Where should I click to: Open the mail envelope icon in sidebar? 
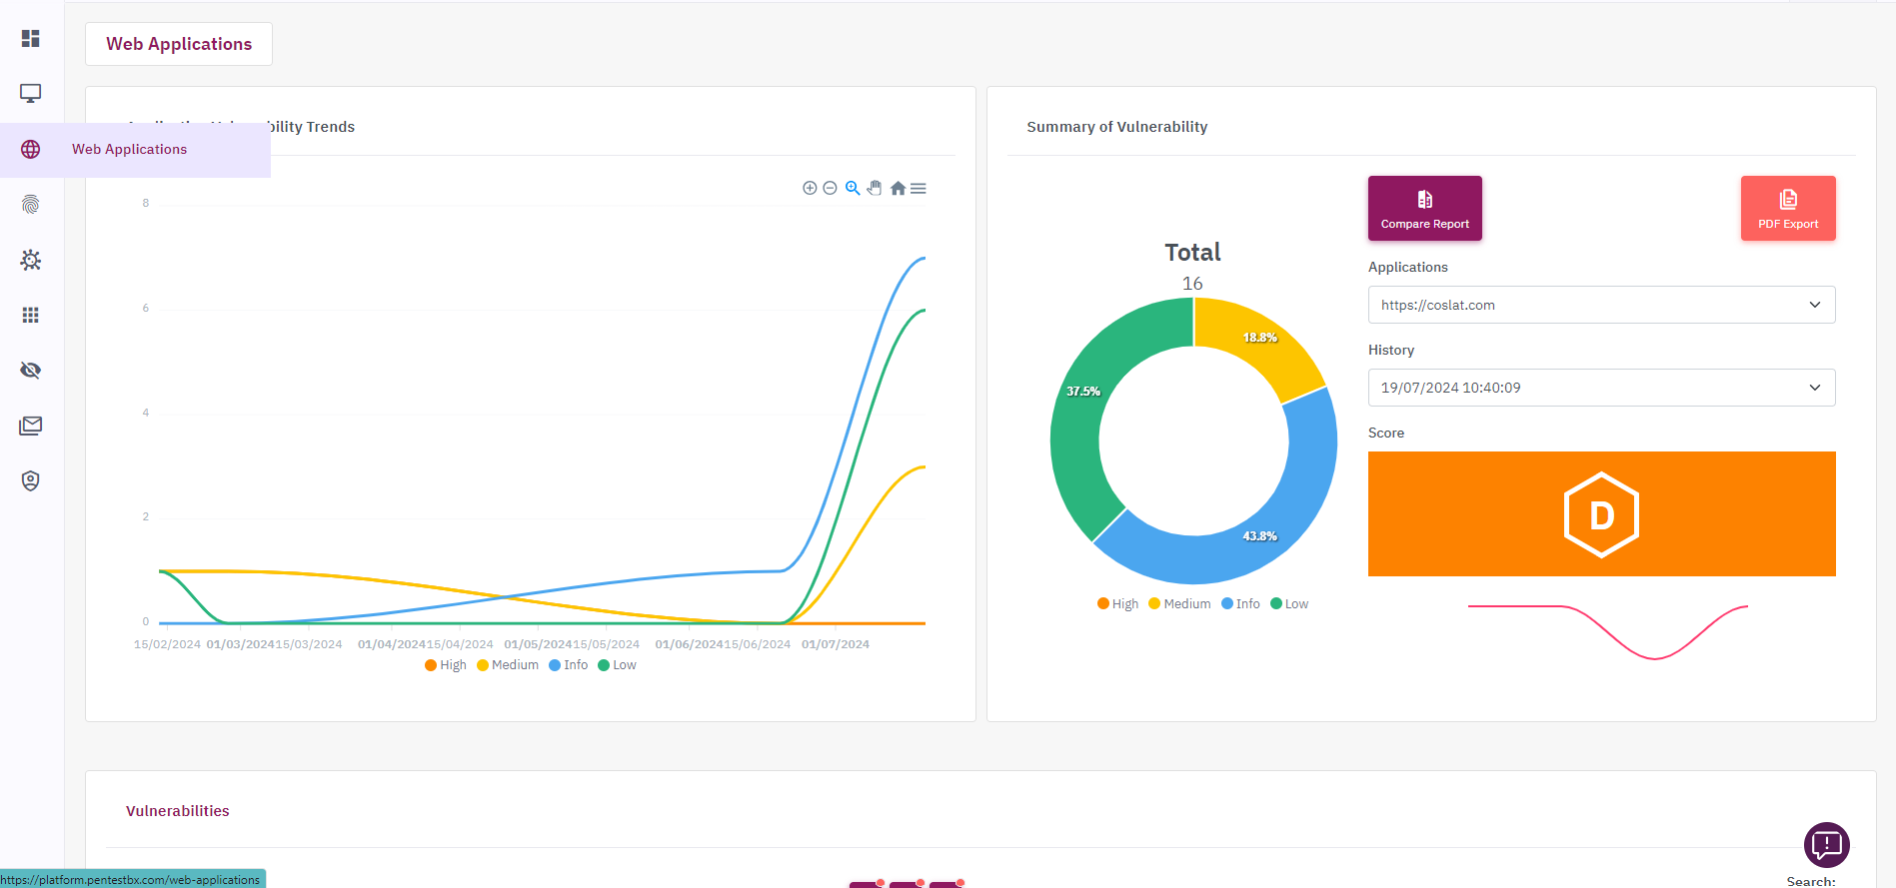click(31, 426)
